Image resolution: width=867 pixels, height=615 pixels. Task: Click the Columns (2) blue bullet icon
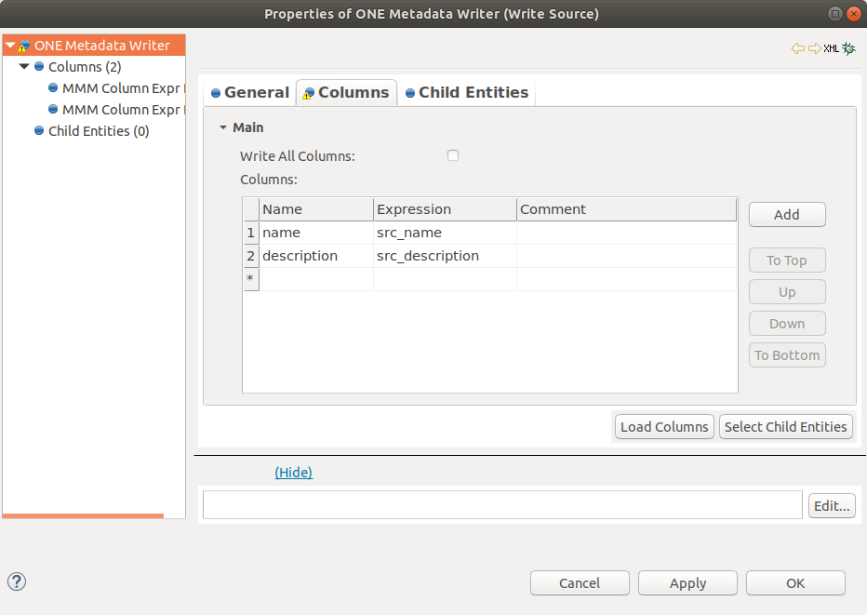point(39,67)
